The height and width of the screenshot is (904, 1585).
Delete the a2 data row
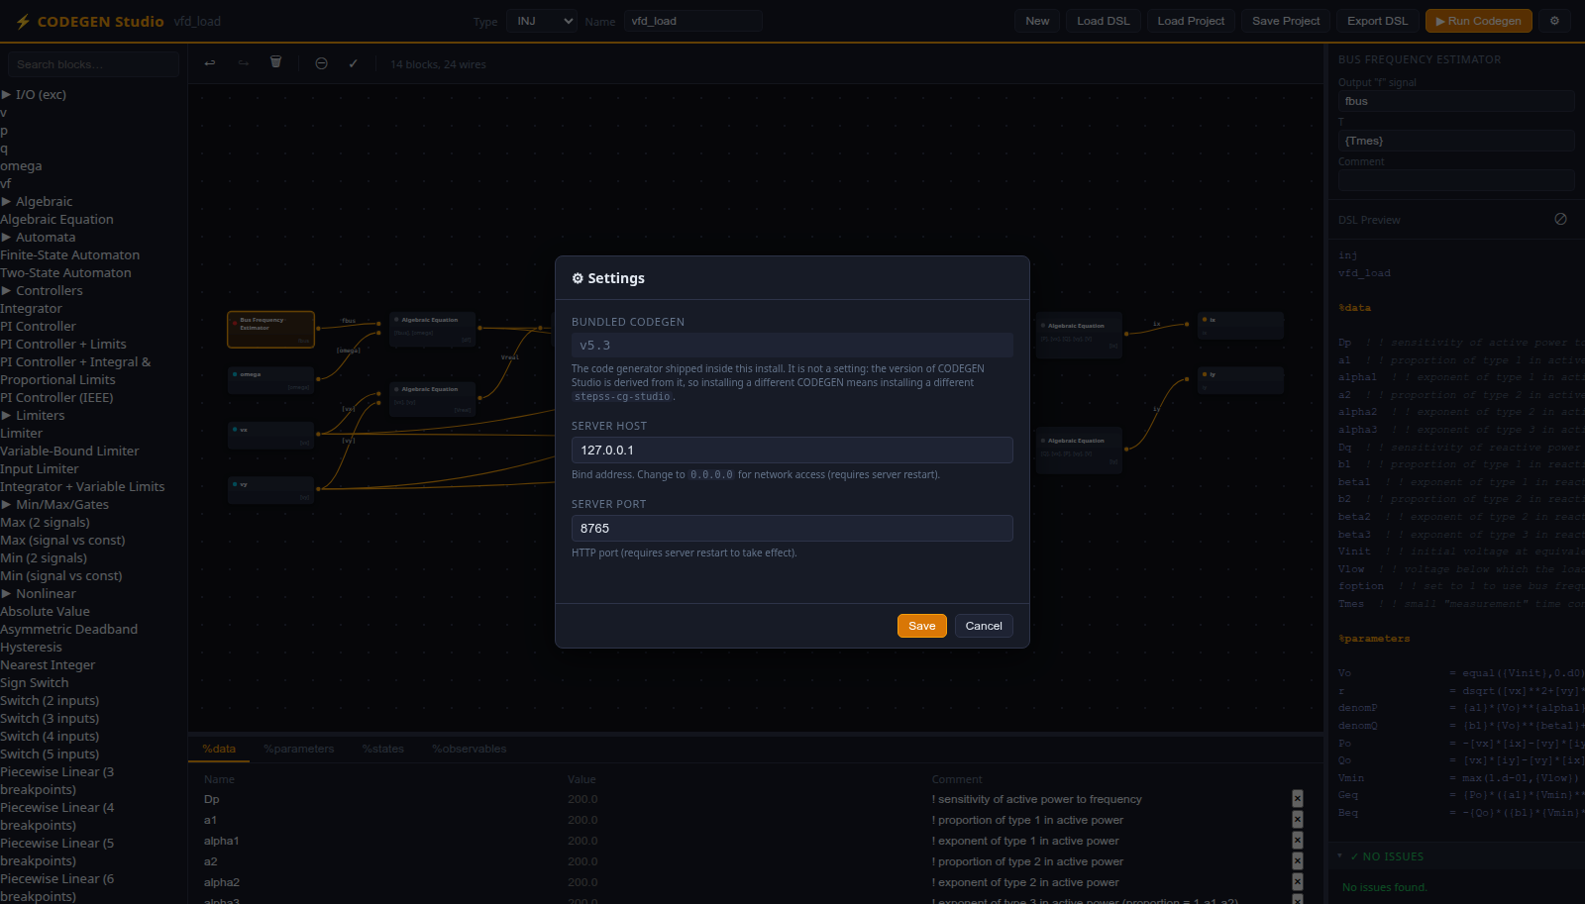[x=1298, y=861]
